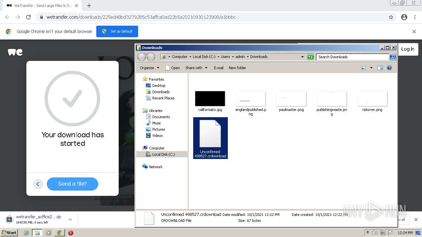Click the volume icon in system tray
Image resolution: width=422 pixels, height=237 pixels.
click(375, 233)
